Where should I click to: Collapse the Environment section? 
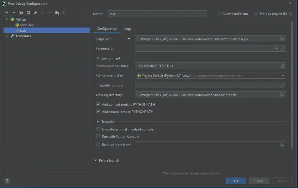(x=98, y=58)
